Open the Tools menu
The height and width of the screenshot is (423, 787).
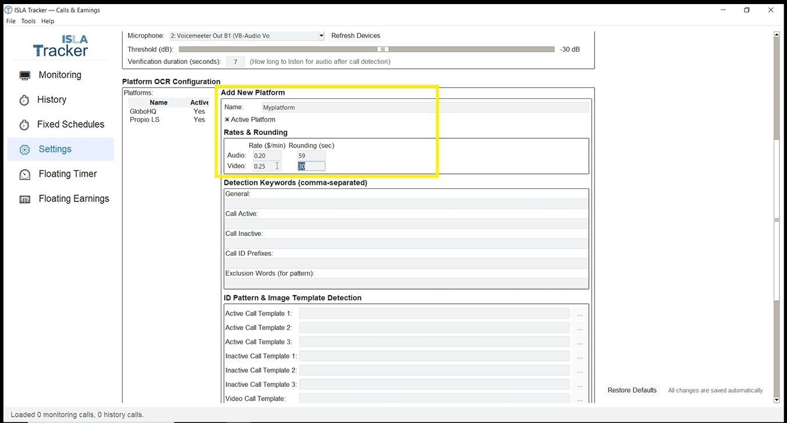click(29, 21)
